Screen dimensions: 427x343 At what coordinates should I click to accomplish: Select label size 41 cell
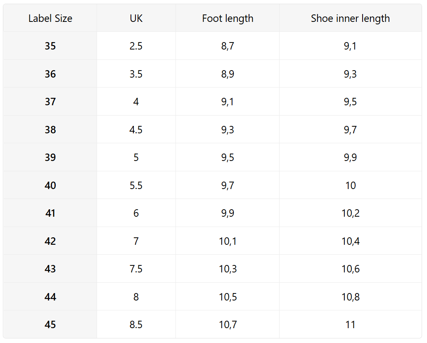point(50,213)
